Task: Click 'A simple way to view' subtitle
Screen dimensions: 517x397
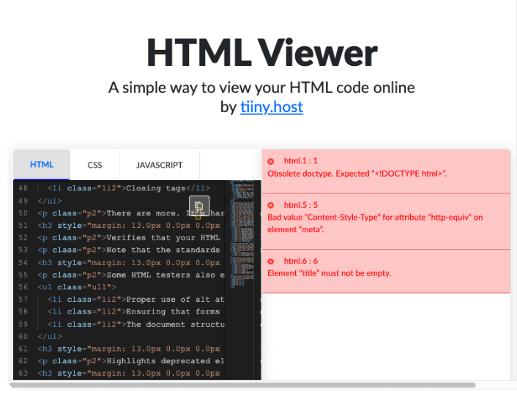Action: (261, 88)
